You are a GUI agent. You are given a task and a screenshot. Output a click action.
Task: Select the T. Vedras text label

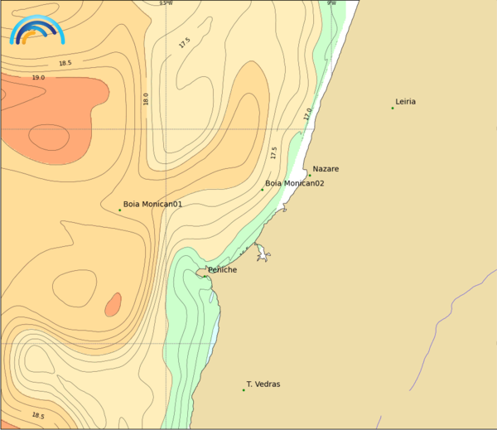click(x=263, y=384)
